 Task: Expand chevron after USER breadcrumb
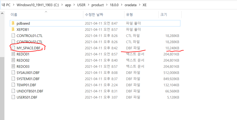tap(89, 5)
